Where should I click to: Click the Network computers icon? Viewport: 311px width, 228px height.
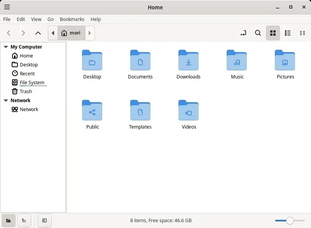pos(15,110)
